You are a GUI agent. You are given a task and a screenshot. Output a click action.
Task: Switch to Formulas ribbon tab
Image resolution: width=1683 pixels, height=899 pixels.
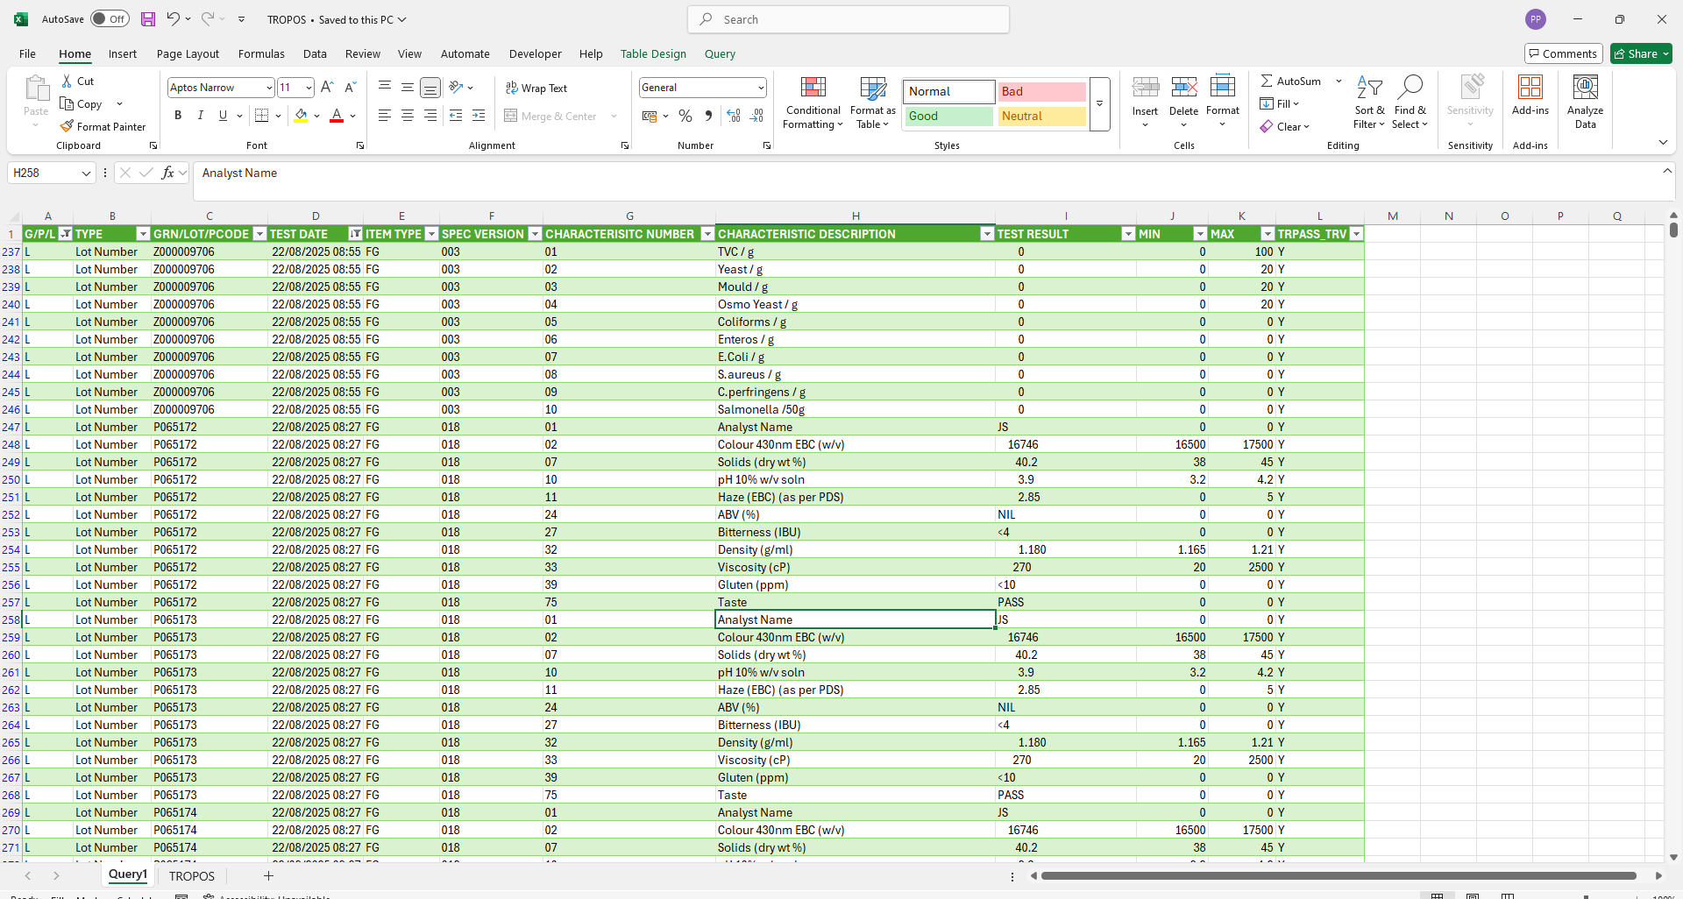261,54
